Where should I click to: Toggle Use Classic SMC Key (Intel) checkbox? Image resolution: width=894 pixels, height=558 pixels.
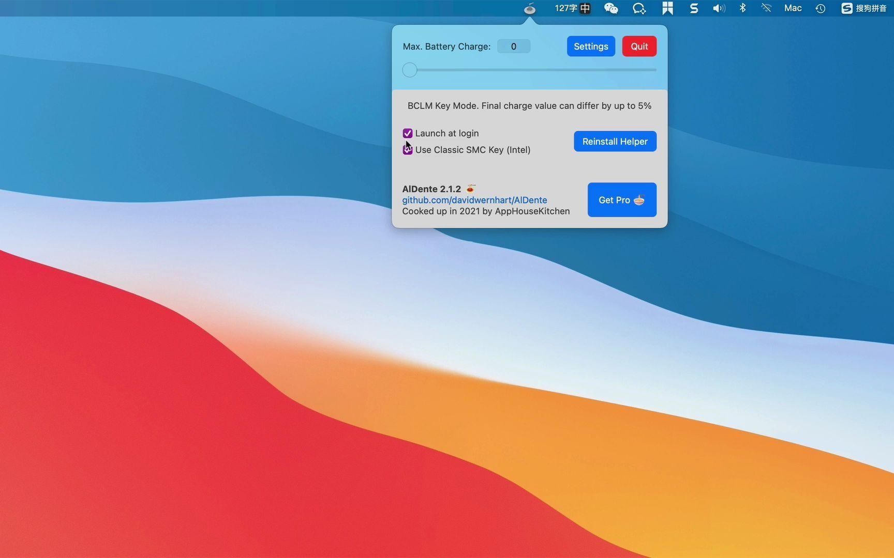click(408, 150)
